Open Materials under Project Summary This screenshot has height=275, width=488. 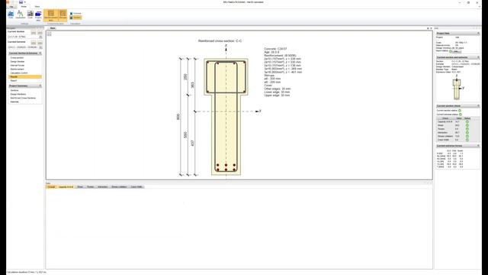point(14,102)
